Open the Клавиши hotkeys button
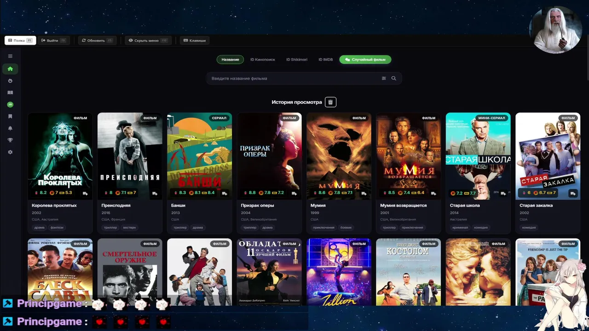 pos(195,40)
